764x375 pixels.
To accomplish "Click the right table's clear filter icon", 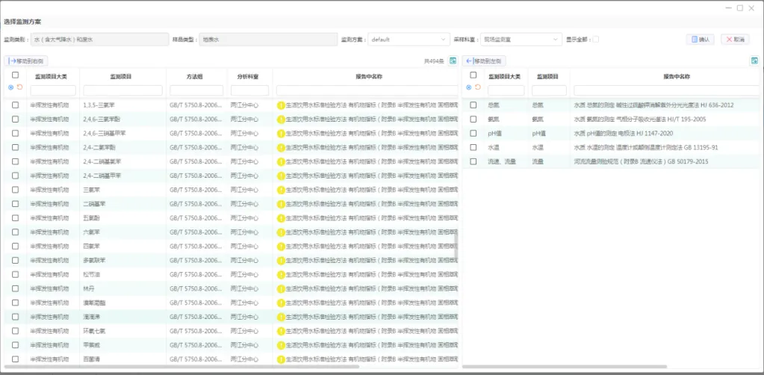I will (x=468, y=87).
